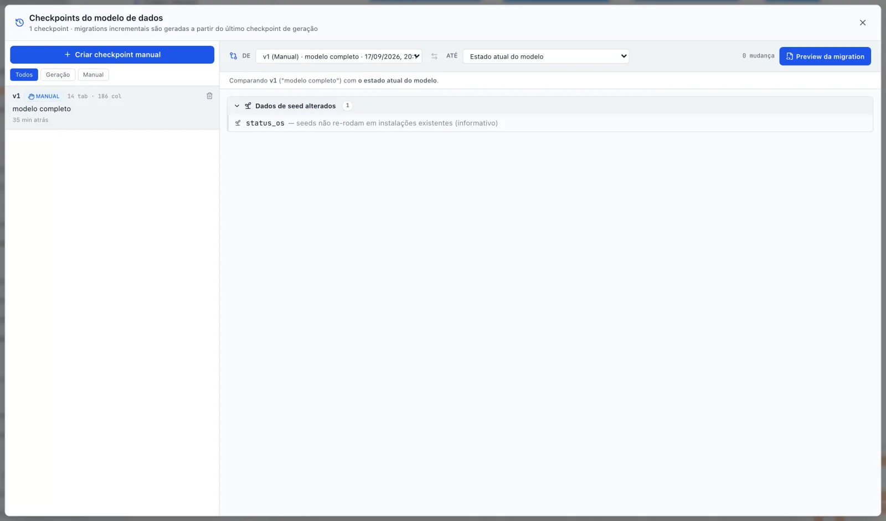Switch to the Geração filter tab
886x521 pixels.
[x=58, y=75]
